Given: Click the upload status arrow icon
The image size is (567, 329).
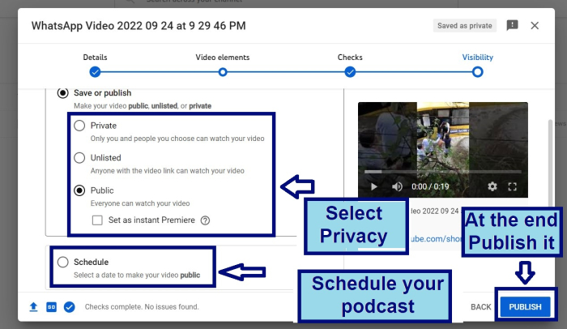Looking at the screenshot, I should tap(33, 307).
